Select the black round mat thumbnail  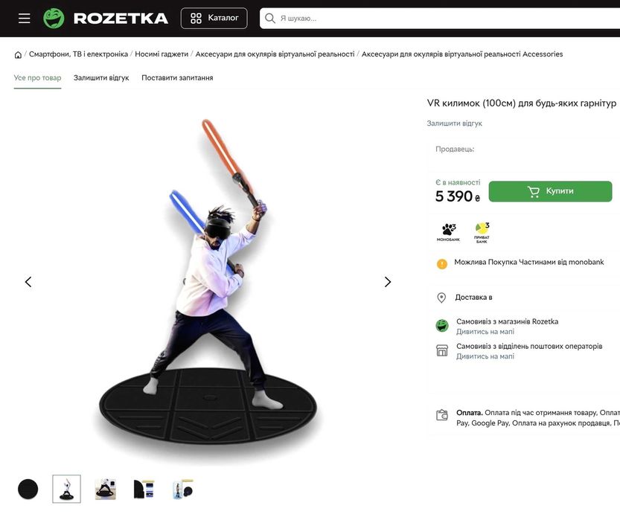[x=28, y=489]
